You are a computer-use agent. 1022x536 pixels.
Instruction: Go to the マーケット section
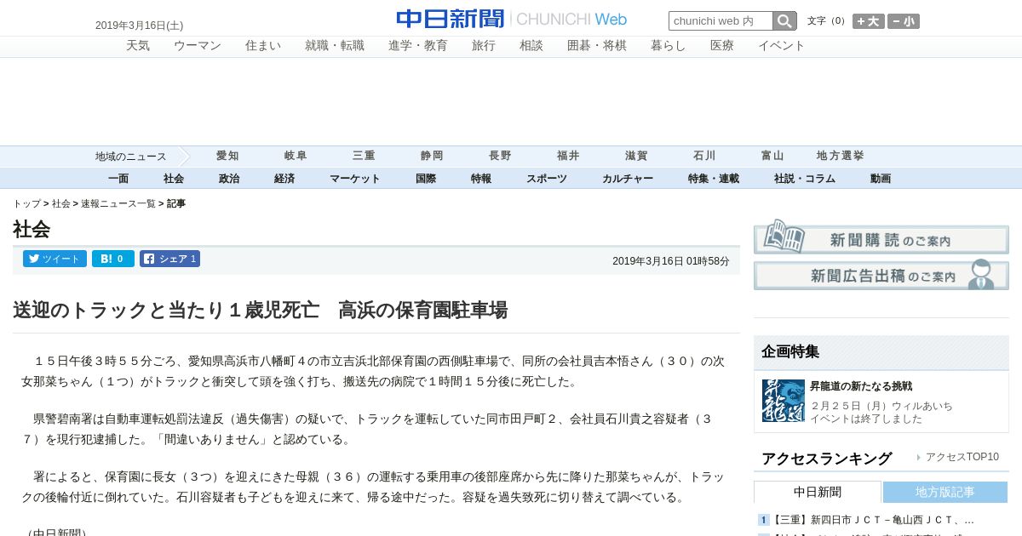pos(355,179)
